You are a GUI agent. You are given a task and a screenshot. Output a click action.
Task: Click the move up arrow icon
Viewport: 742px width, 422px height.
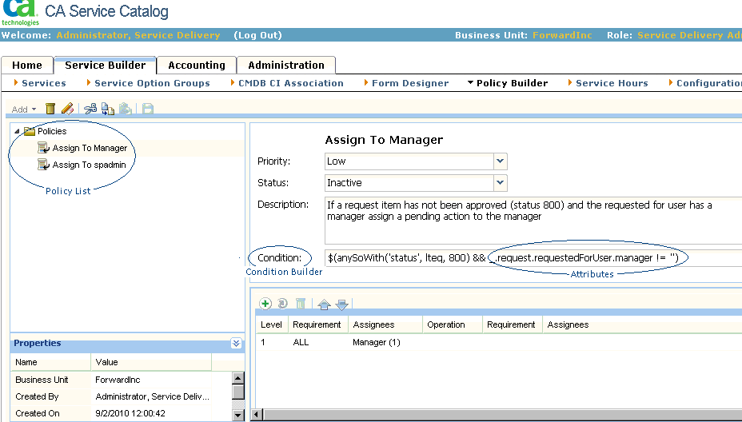(324, 305)
